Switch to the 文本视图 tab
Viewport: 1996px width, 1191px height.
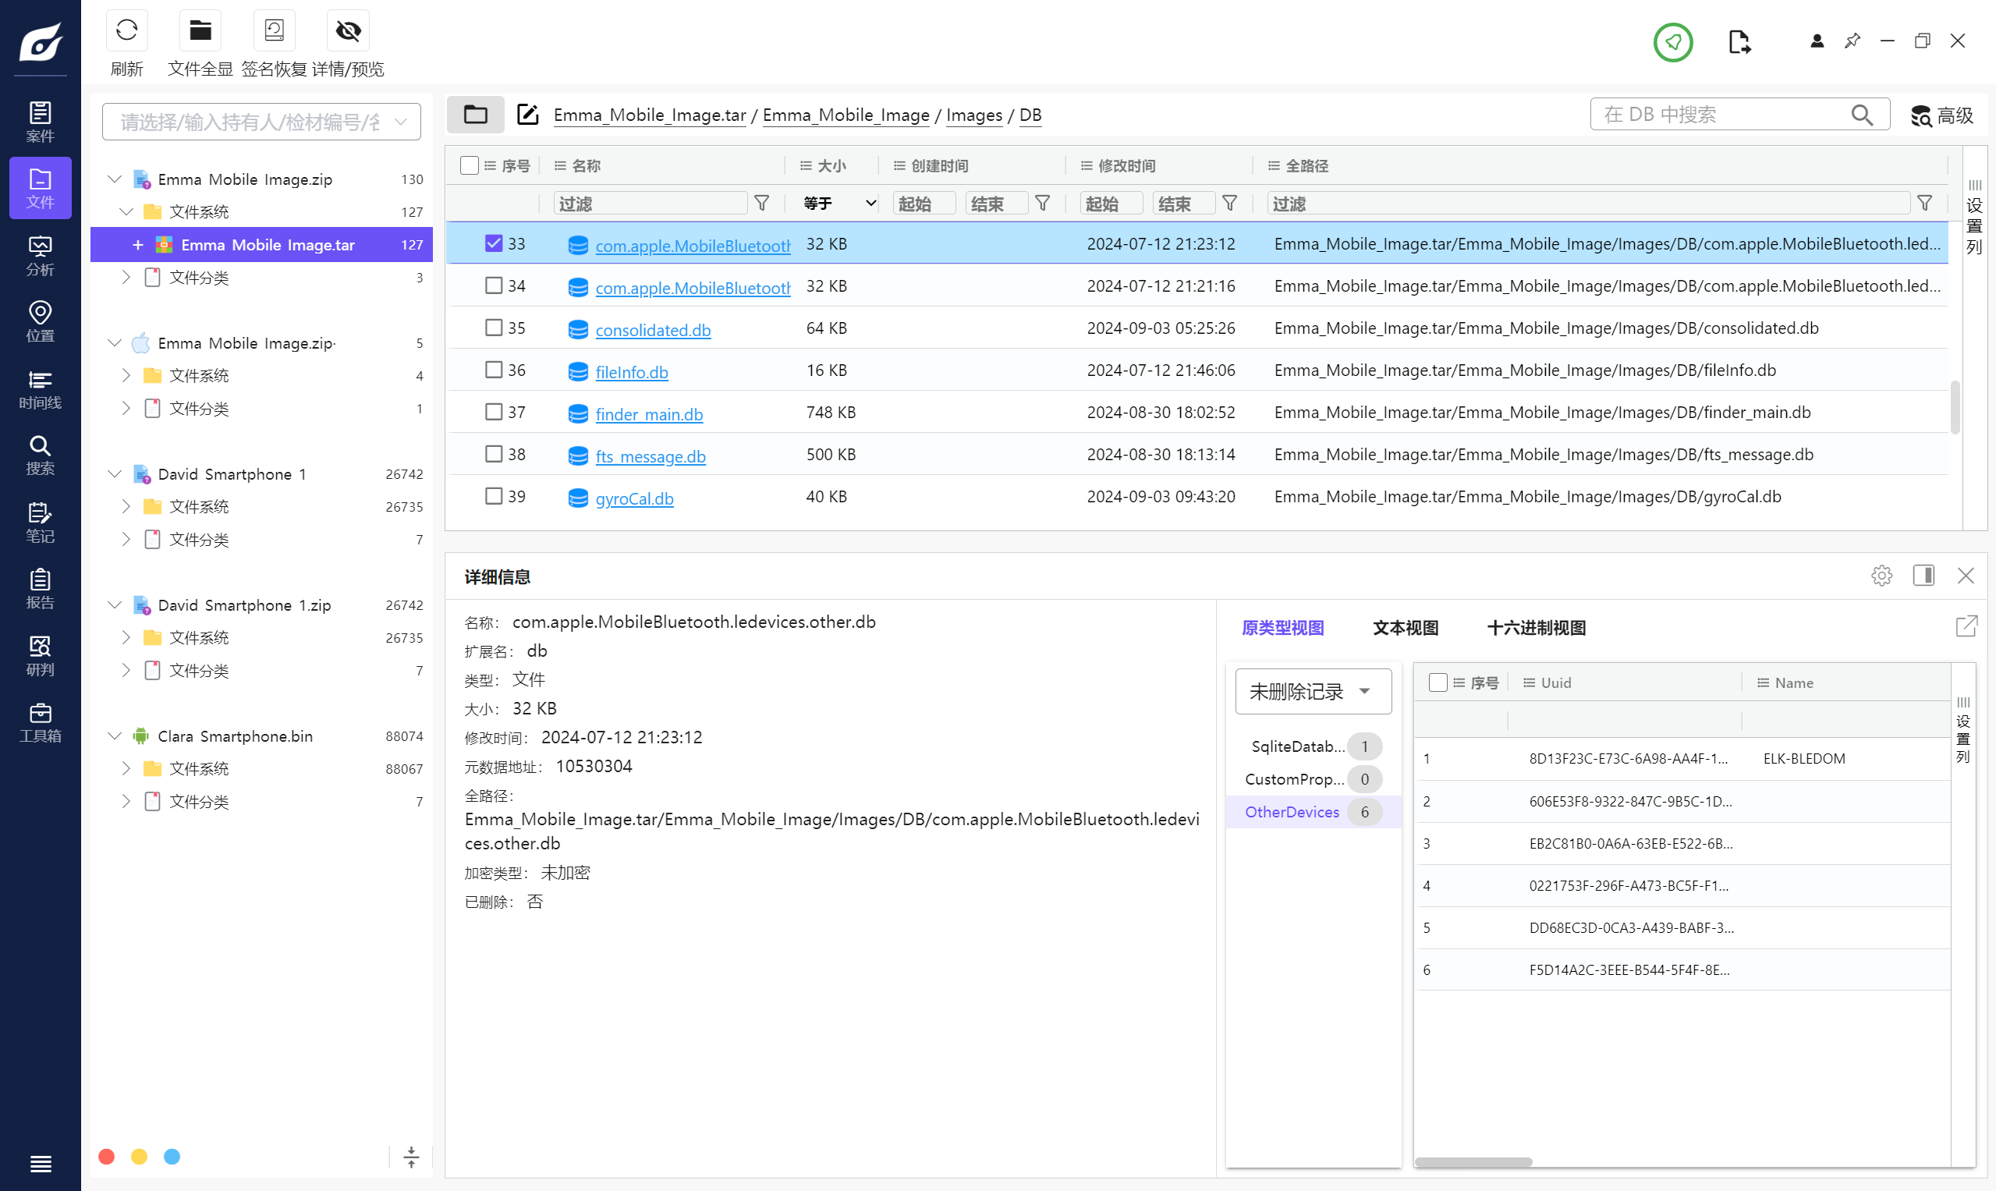click(1405, 628)
